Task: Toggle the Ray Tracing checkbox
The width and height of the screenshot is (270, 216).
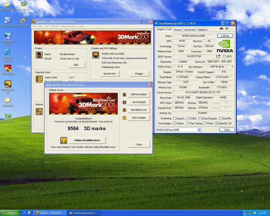Action: coord(188,123)
